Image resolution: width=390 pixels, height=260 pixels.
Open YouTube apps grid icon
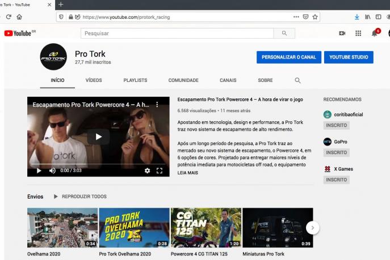[x=358, y=33]
